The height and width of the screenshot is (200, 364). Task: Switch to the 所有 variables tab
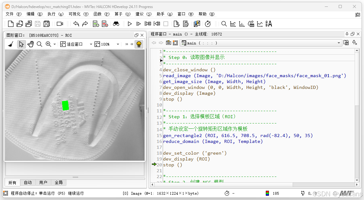coord(12,183)
